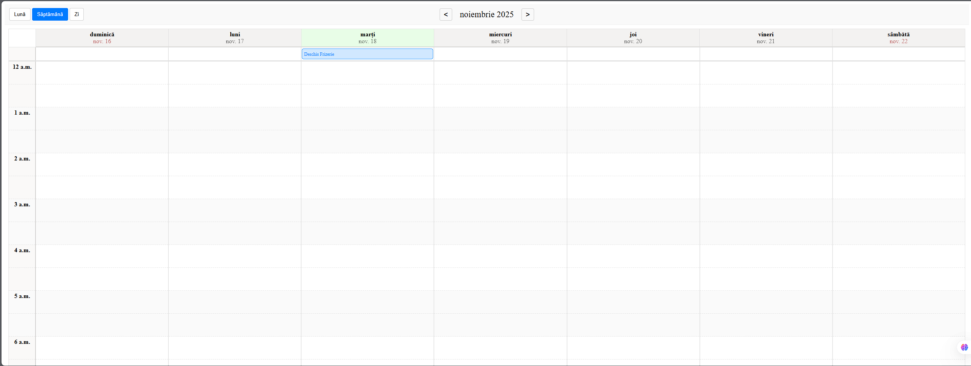971x366 pixels.
Task: Click the 12 a.m. time label
Action: point(22,67)
